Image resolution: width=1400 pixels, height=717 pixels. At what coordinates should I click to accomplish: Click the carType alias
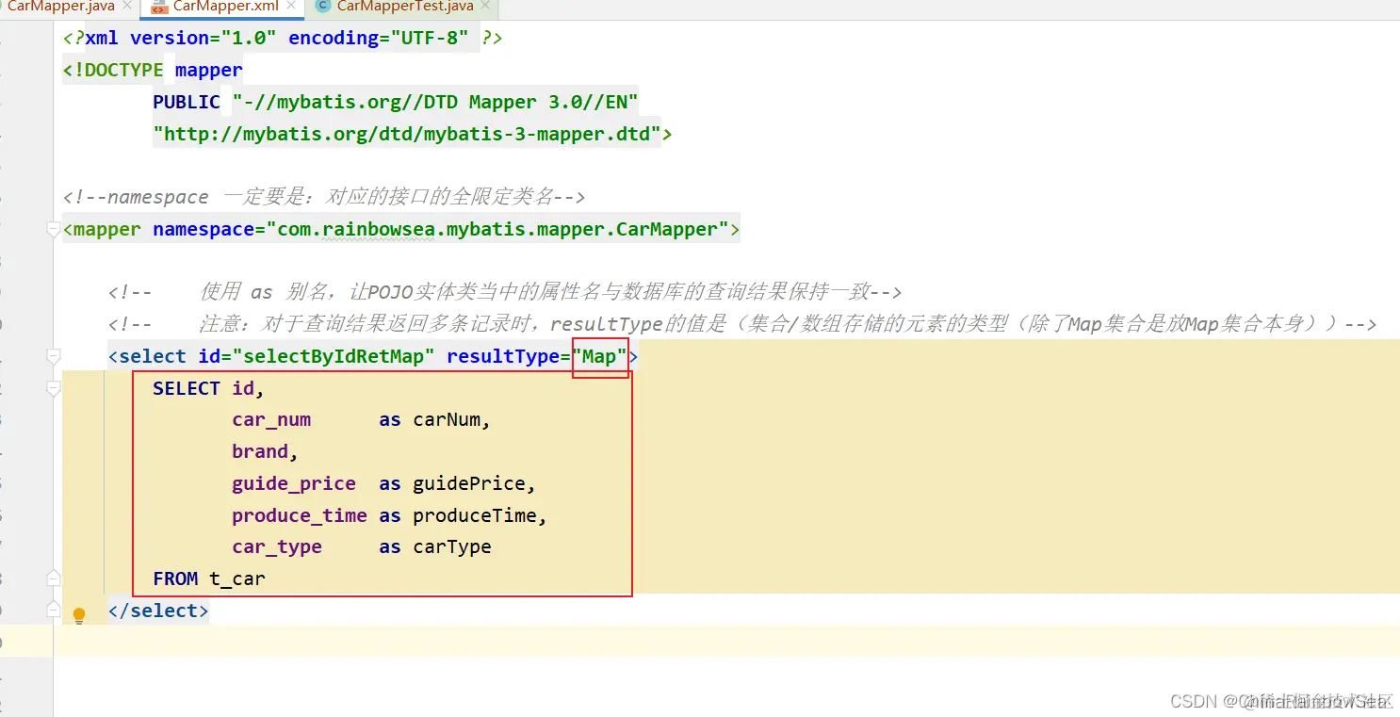[452, 546]
